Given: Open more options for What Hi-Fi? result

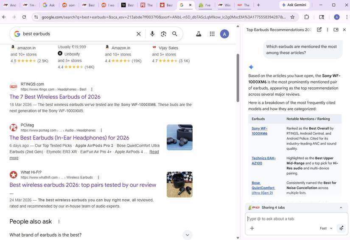Looking at the screenshot, I should [98, 178].
